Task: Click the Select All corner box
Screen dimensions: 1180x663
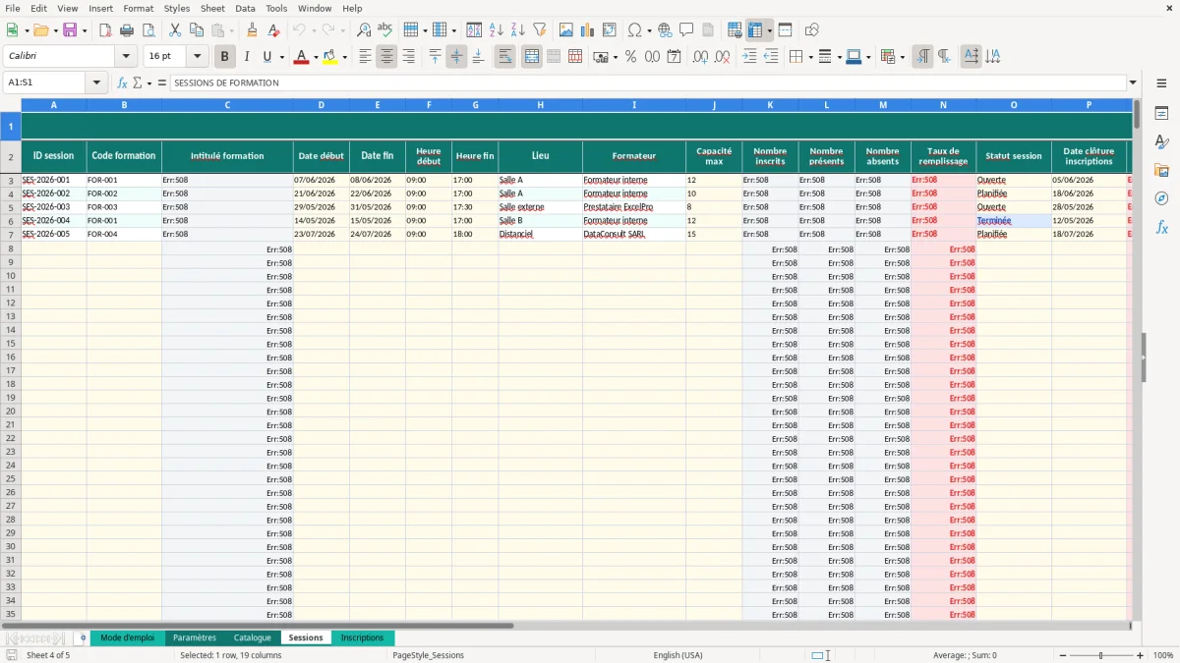Action: pyautogui.click(x=11, y=104)
